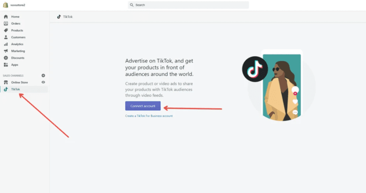The image size is (366, 193).
Task: Go to Home in the sidebar
Action: click(x=15, y=17)
